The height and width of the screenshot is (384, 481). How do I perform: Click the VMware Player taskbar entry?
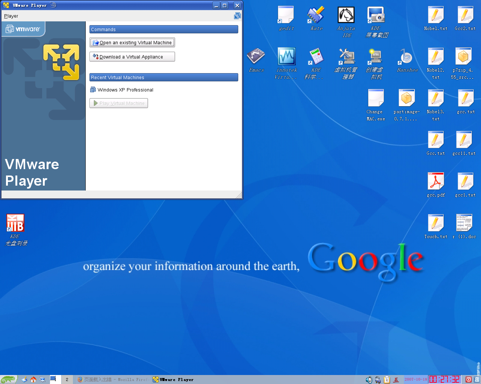[x=188, y=379]
